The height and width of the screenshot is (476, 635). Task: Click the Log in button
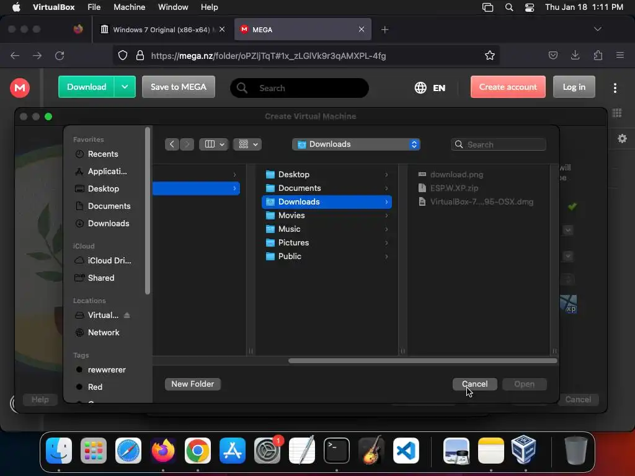pos(574,87)
